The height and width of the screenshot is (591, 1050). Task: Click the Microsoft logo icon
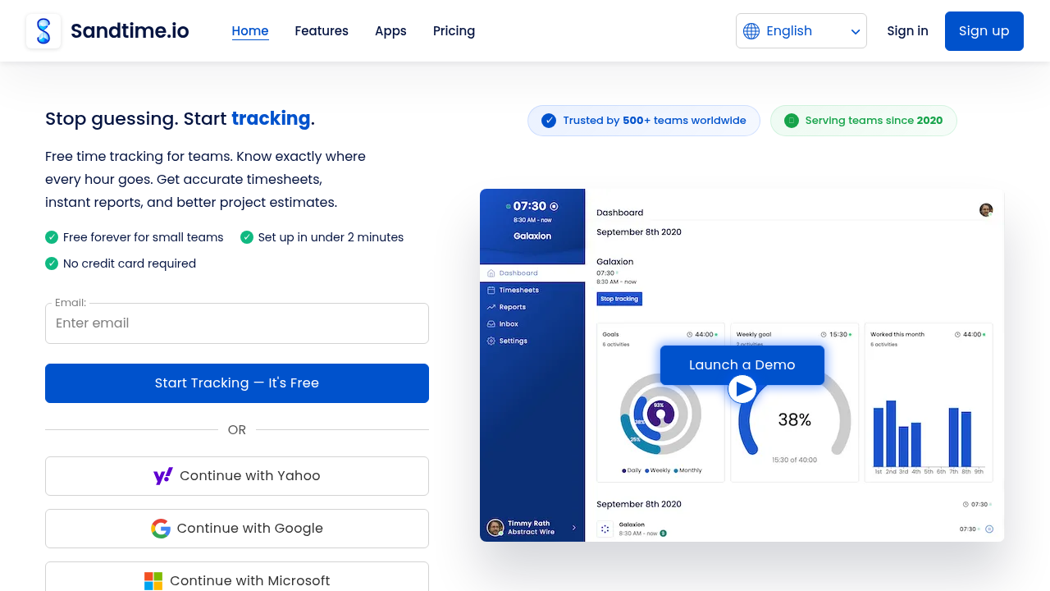click(x=153, y=581)
